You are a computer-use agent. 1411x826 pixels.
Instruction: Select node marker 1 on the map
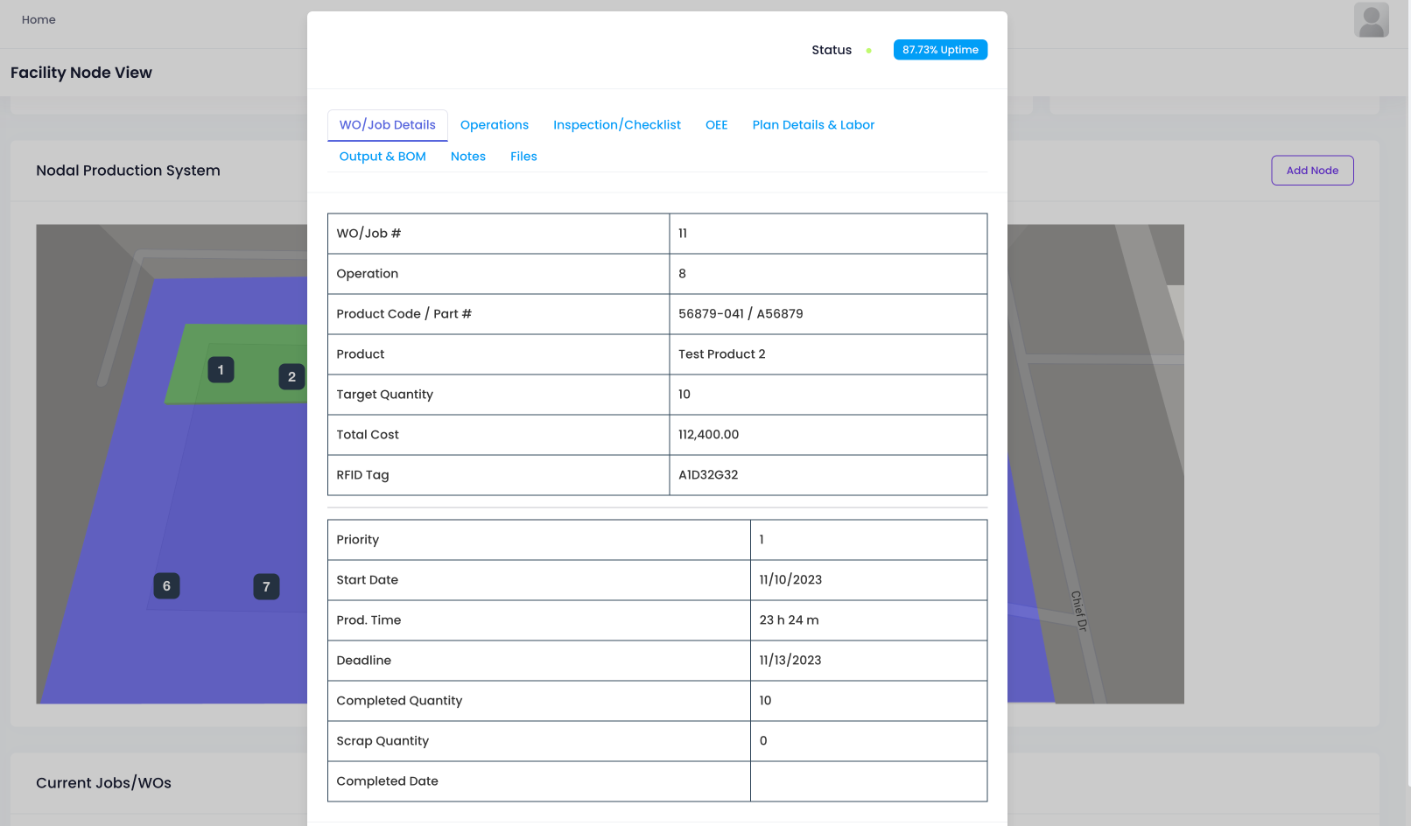coord(221,370)
